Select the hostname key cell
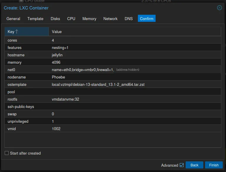Screen dimensions: 226x172 coord(27,55)
